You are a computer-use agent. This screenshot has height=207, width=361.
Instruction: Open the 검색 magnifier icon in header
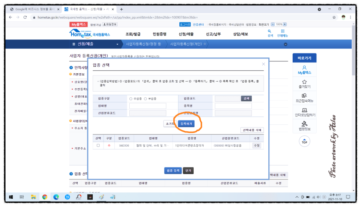click(270, 33)
